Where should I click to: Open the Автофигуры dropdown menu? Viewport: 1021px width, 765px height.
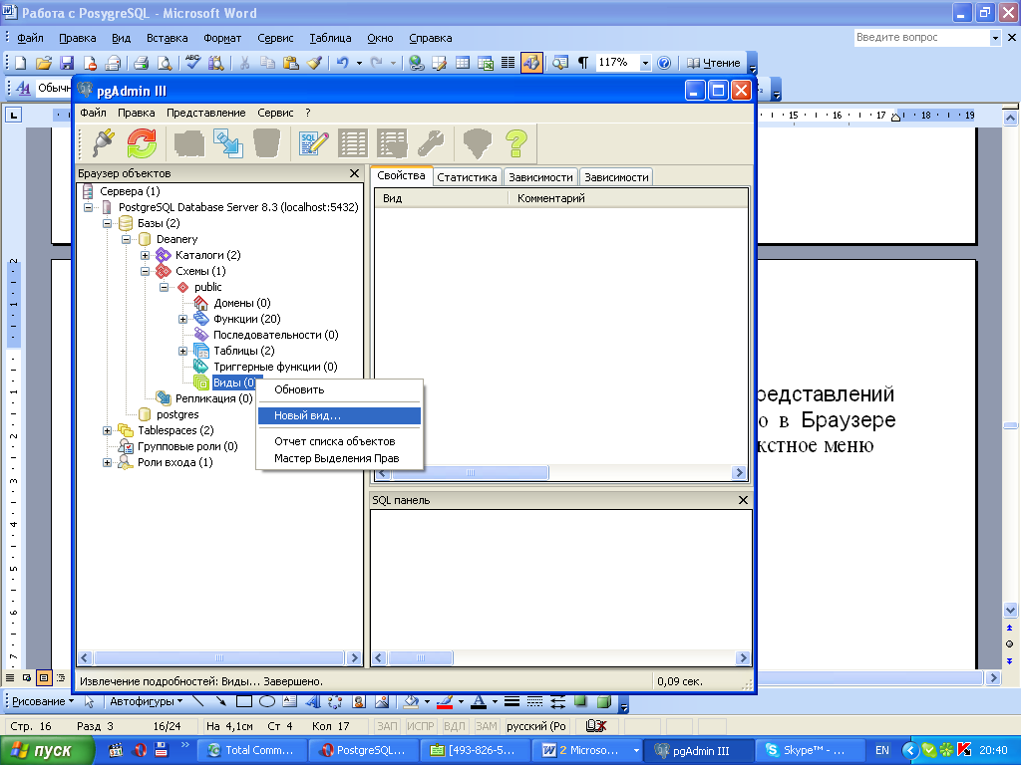[146, 701]
